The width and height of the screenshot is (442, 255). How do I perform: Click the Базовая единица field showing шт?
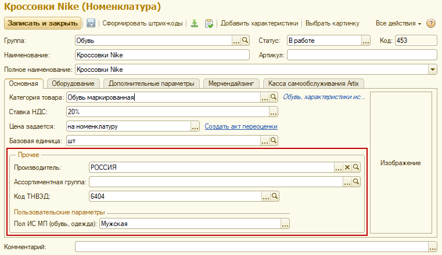(163, 141)
